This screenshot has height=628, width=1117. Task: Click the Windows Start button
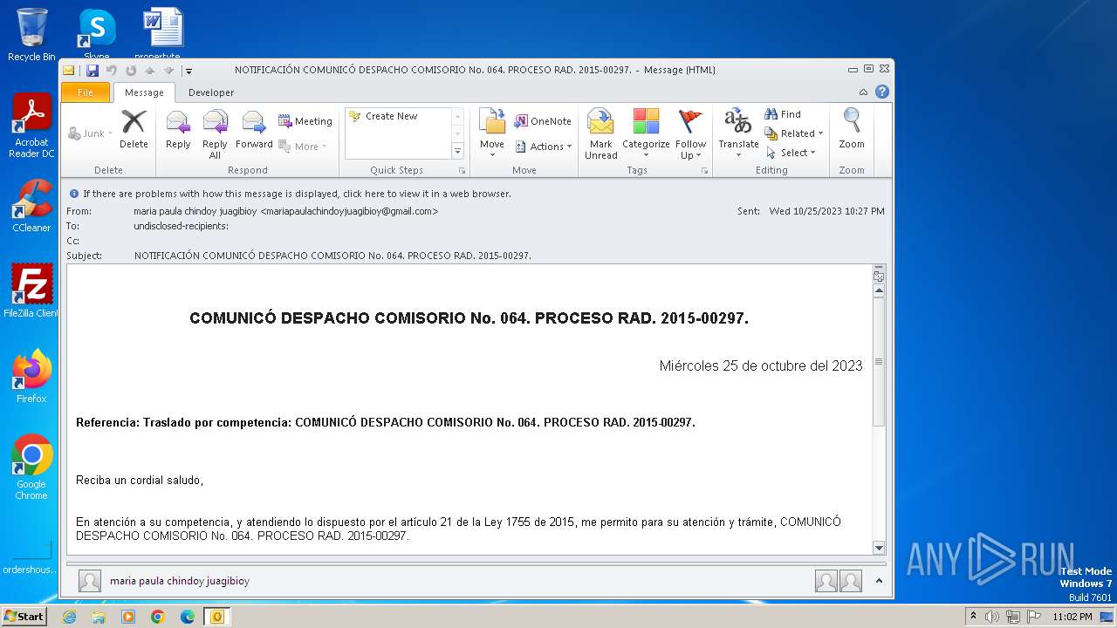click(24, 617)
